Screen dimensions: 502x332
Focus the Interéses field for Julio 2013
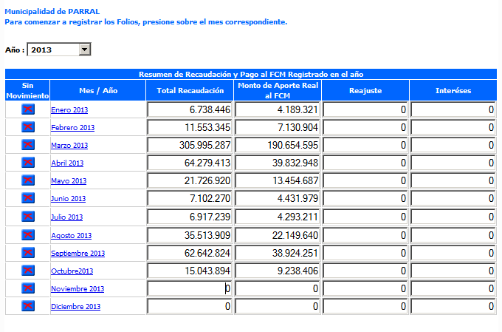click(453, 217)
